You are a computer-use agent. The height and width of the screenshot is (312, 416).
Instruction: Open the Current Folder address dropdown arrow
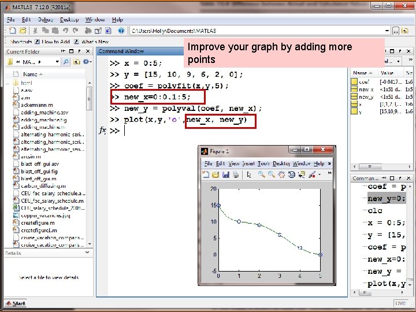click(57, 62)
